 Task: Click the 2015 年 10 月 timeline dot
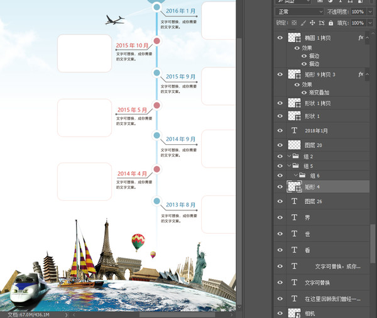point(156,41)
